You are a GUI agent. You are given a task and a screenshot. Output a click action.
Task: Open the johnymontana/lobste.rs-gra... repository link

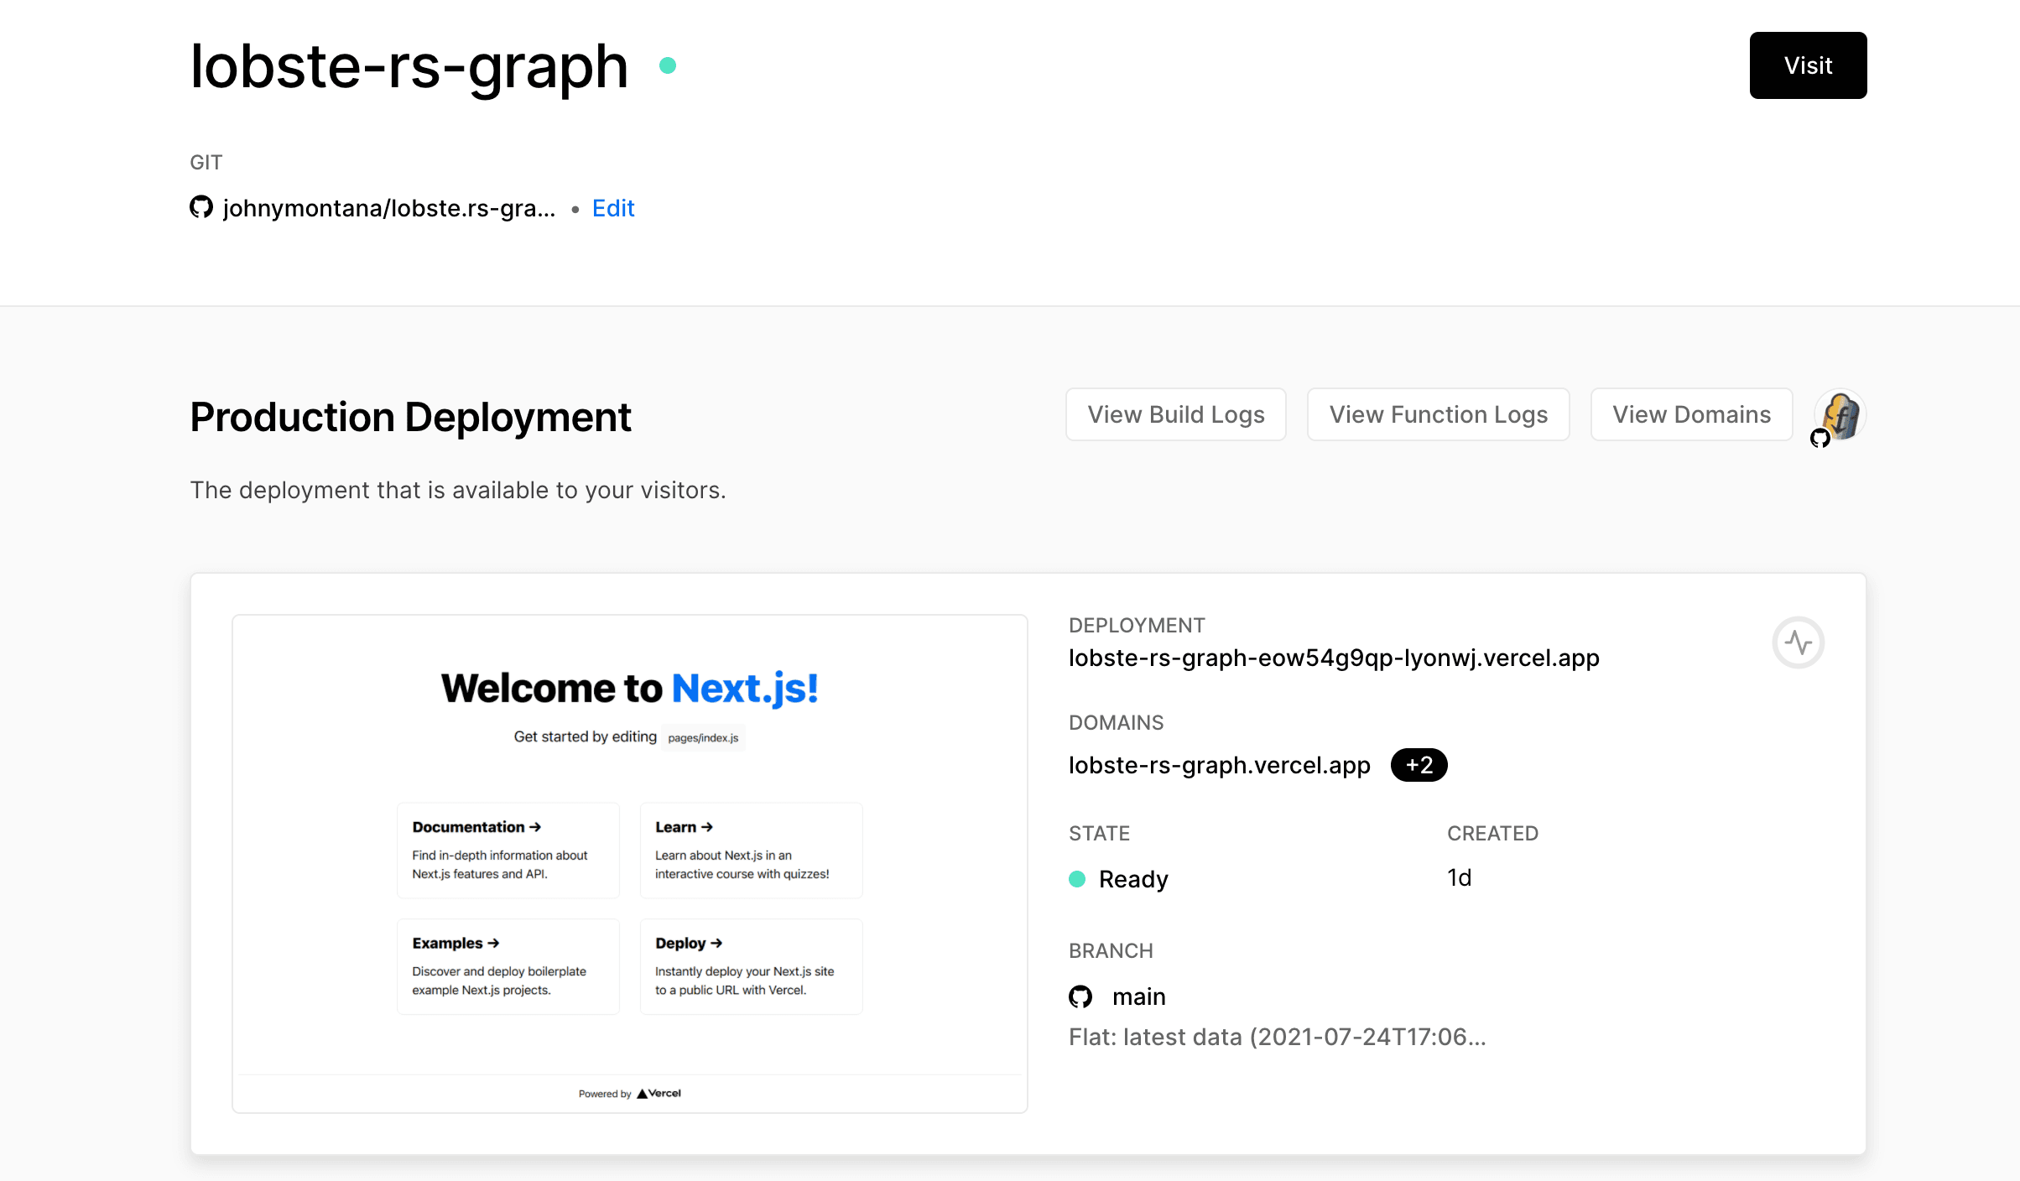pyautogui.click(x=389, y=208)
